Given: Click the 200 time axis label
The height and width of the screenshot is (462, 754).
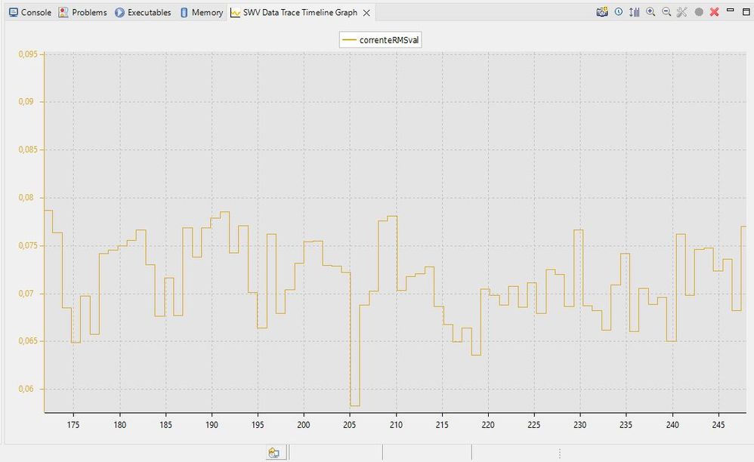Looking at the screenshot, I should pyautogui.click(x=304, y=425).
